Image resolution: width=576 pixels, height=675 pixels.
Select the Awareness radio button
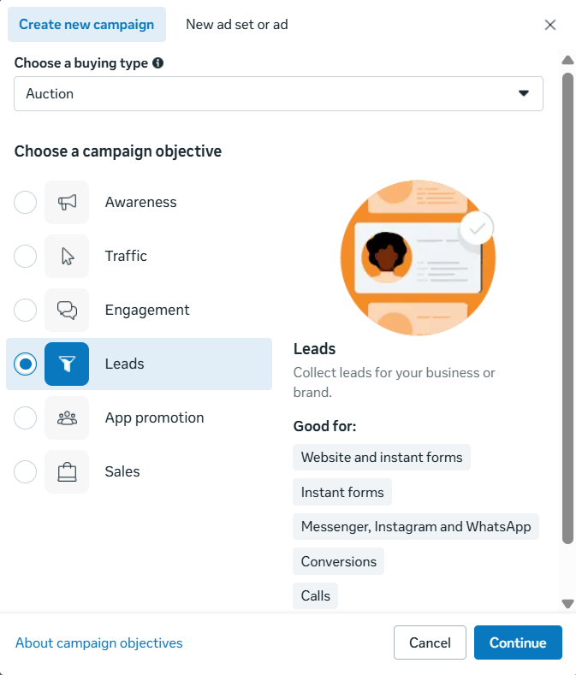pos(26,203)
